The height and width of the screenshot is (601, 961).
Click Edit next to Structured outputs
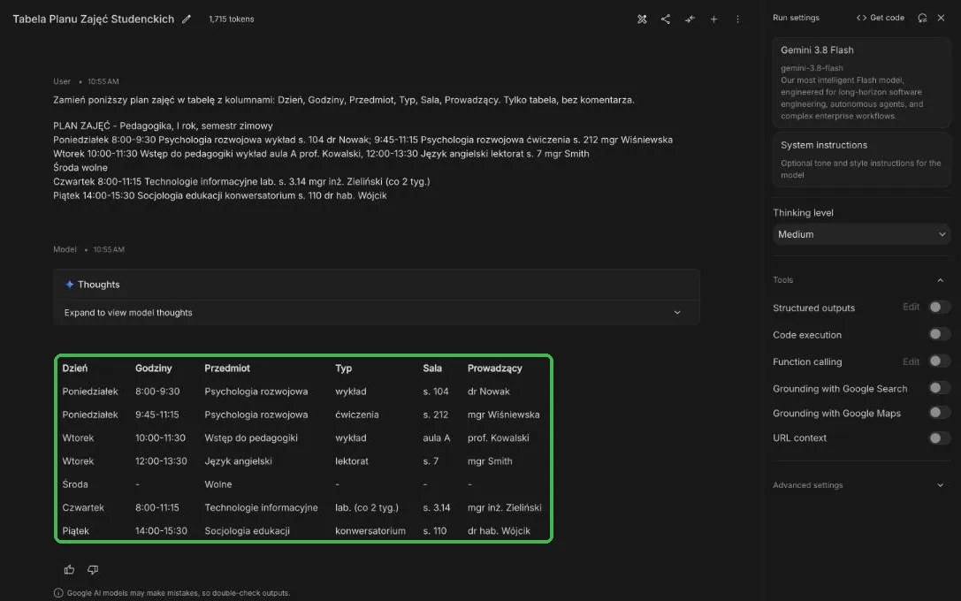point(911,307)
